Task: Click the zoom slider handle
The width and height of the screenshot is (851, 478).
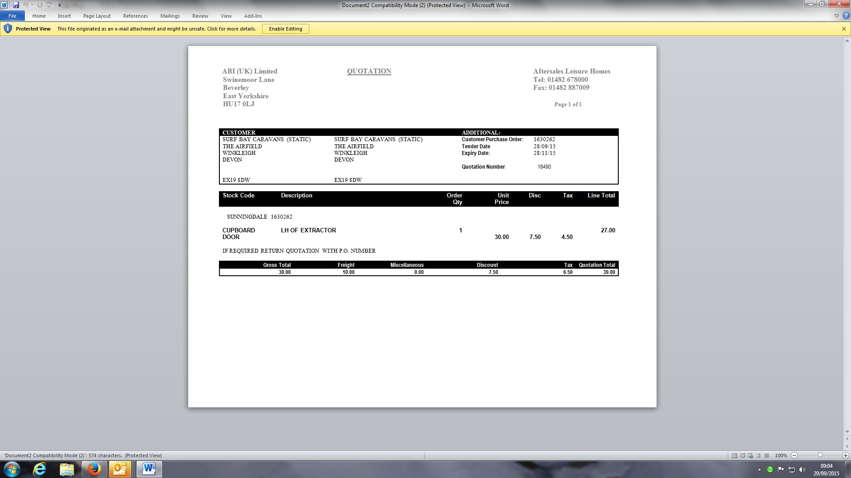Action: (820, 455)
